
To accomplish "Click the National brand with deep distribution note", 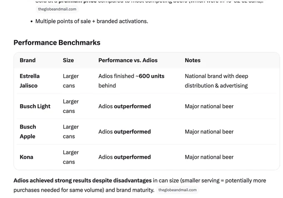I will pos(216,81).
